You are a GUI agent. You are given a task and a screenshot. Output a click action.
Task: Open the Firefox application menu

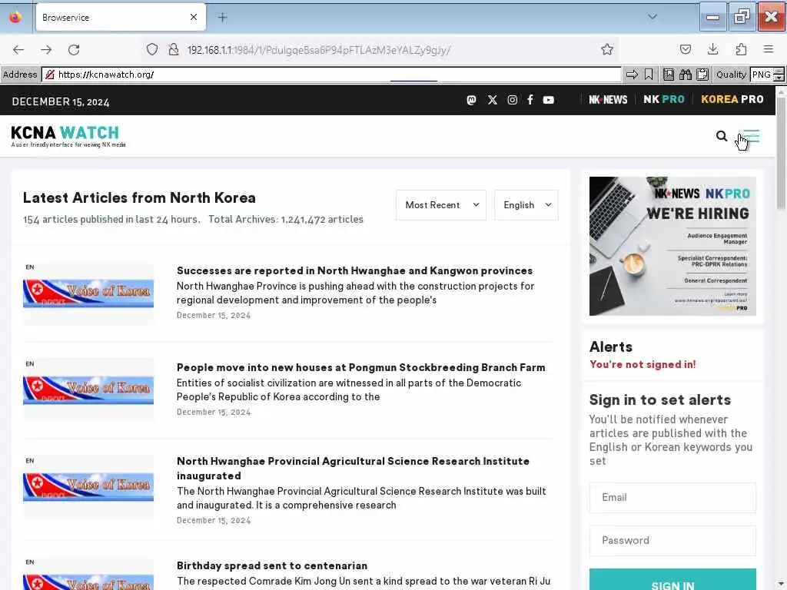pyautogui.click(x=769, y=49)
